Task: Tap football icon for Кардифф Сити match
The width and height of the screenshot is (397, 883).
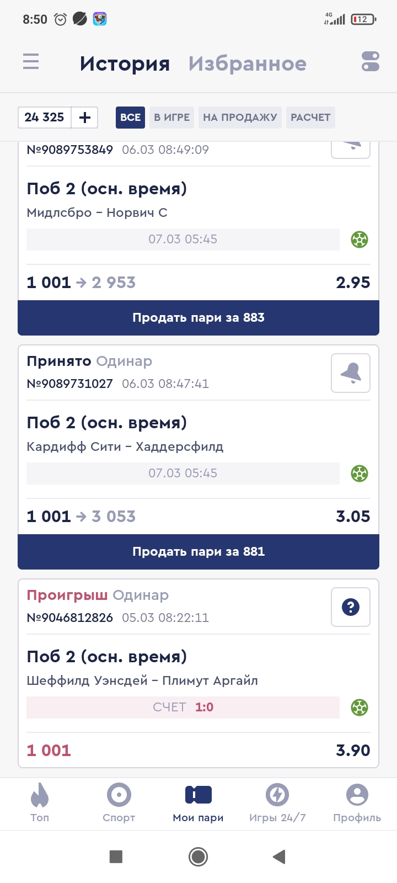Action: [360, 474]
